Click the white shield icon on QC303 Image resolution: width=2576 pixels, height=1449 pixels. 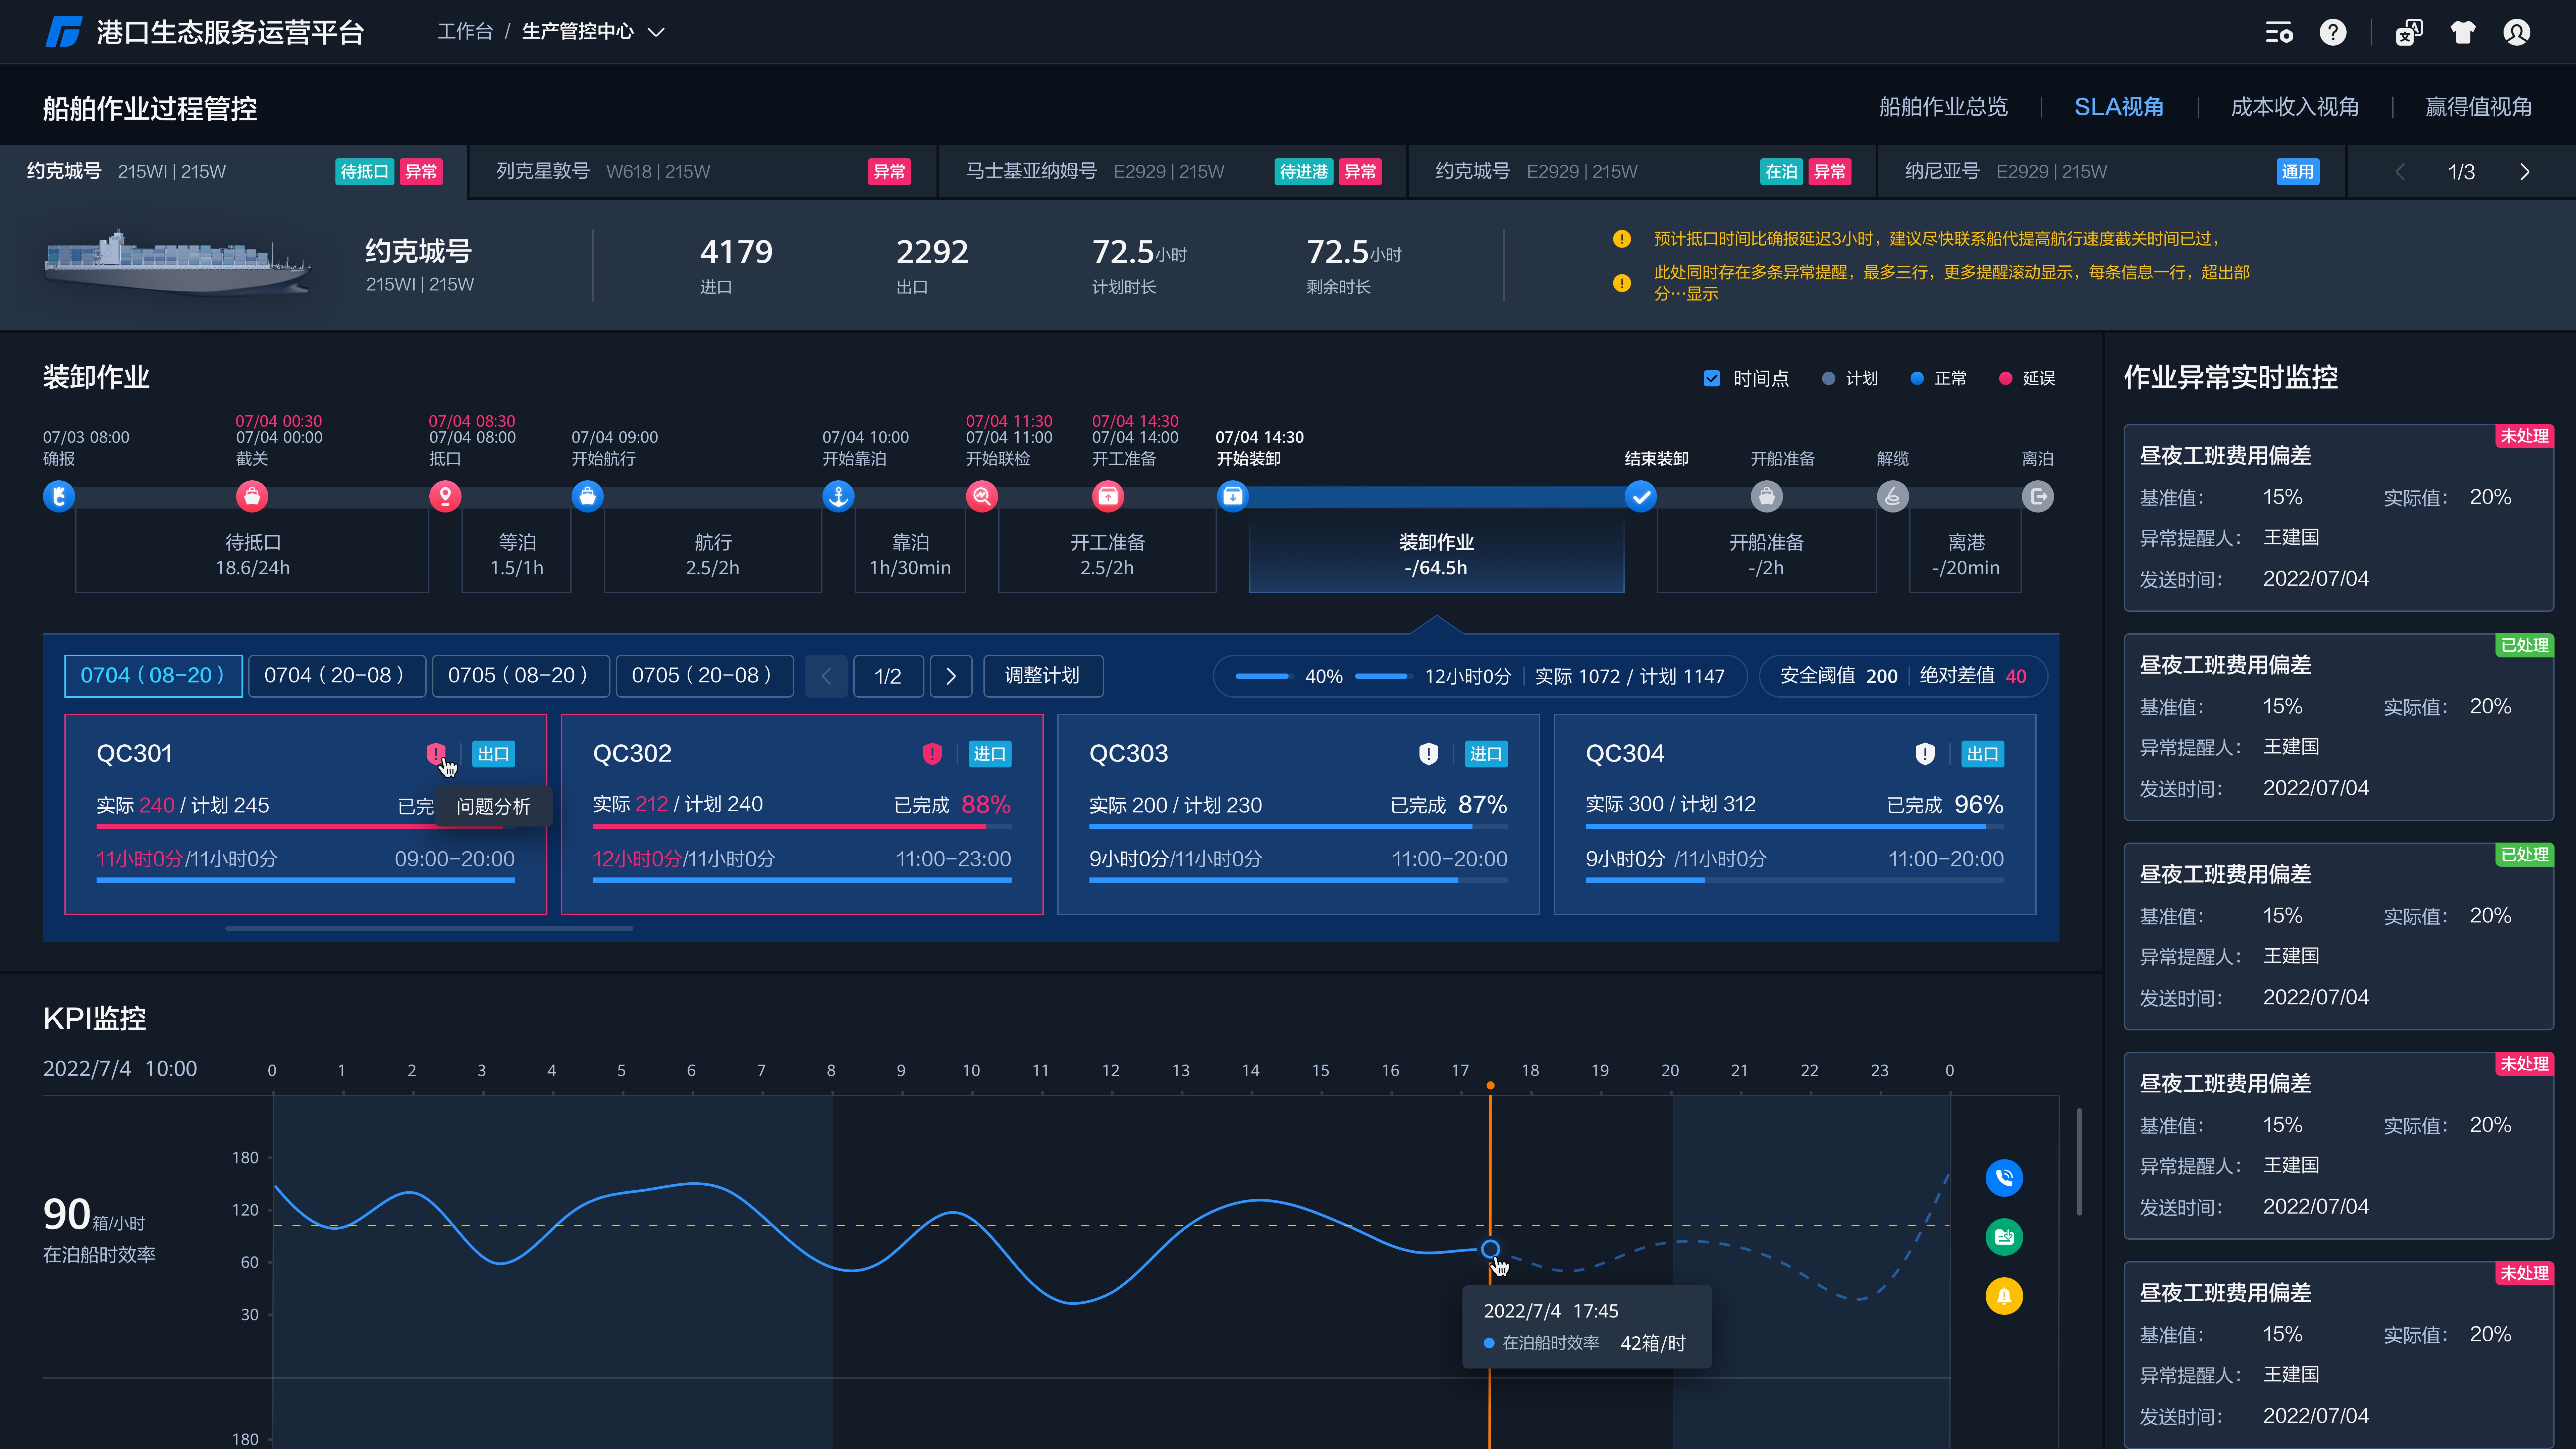pyautogui.click(x=1429, y=754)
